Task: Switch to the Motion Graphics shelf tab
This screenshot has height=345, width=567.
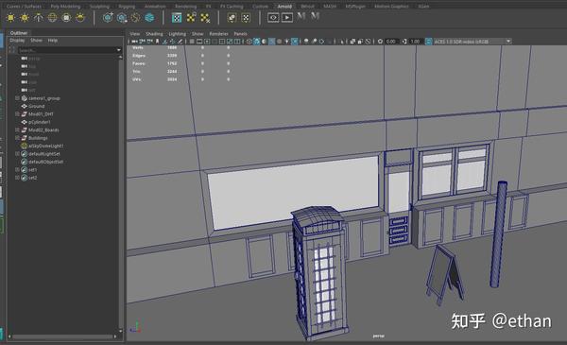Action: [x=391, y=7]
